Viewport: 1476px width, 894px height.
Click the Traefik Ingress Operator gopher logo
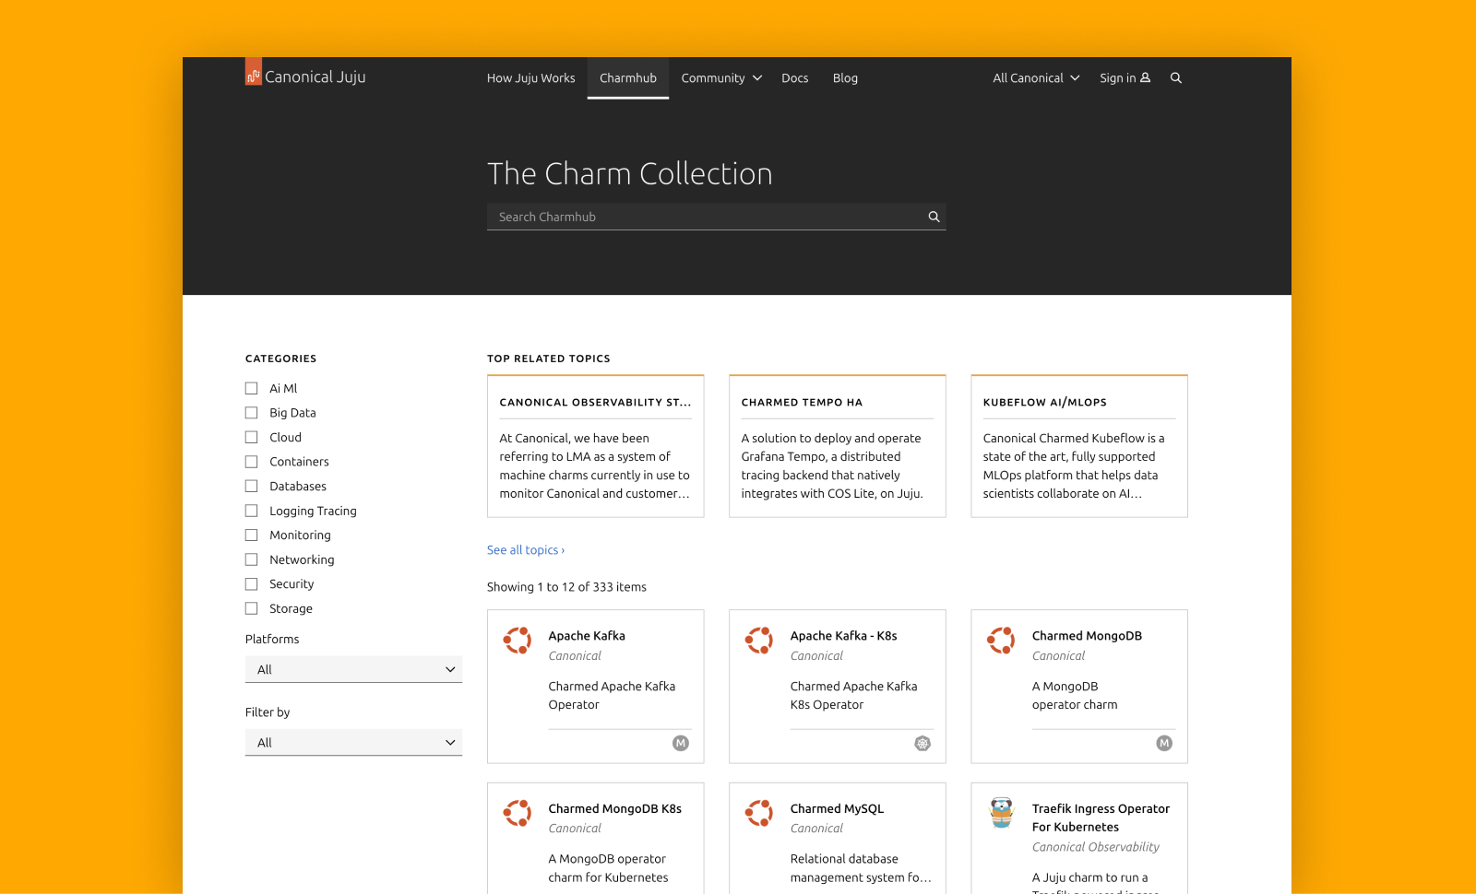click(x=1001, y=813)
